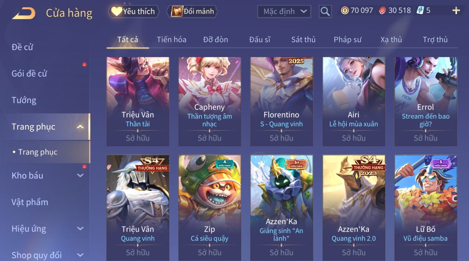Screen dimensions: 469x261
Task: Tap the blue voucher ticket icon
Action: pyautogui.click(x=420, y=11)
